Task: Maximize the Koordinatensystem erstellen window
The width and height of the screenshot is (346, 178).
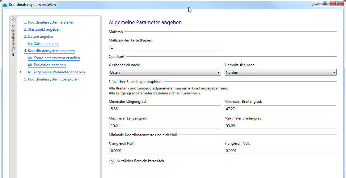Action: 325,3
